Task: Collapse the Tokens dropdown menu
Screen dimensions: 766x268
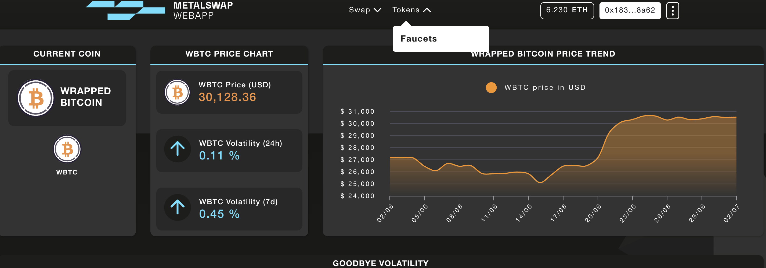Action: (411, 10)
